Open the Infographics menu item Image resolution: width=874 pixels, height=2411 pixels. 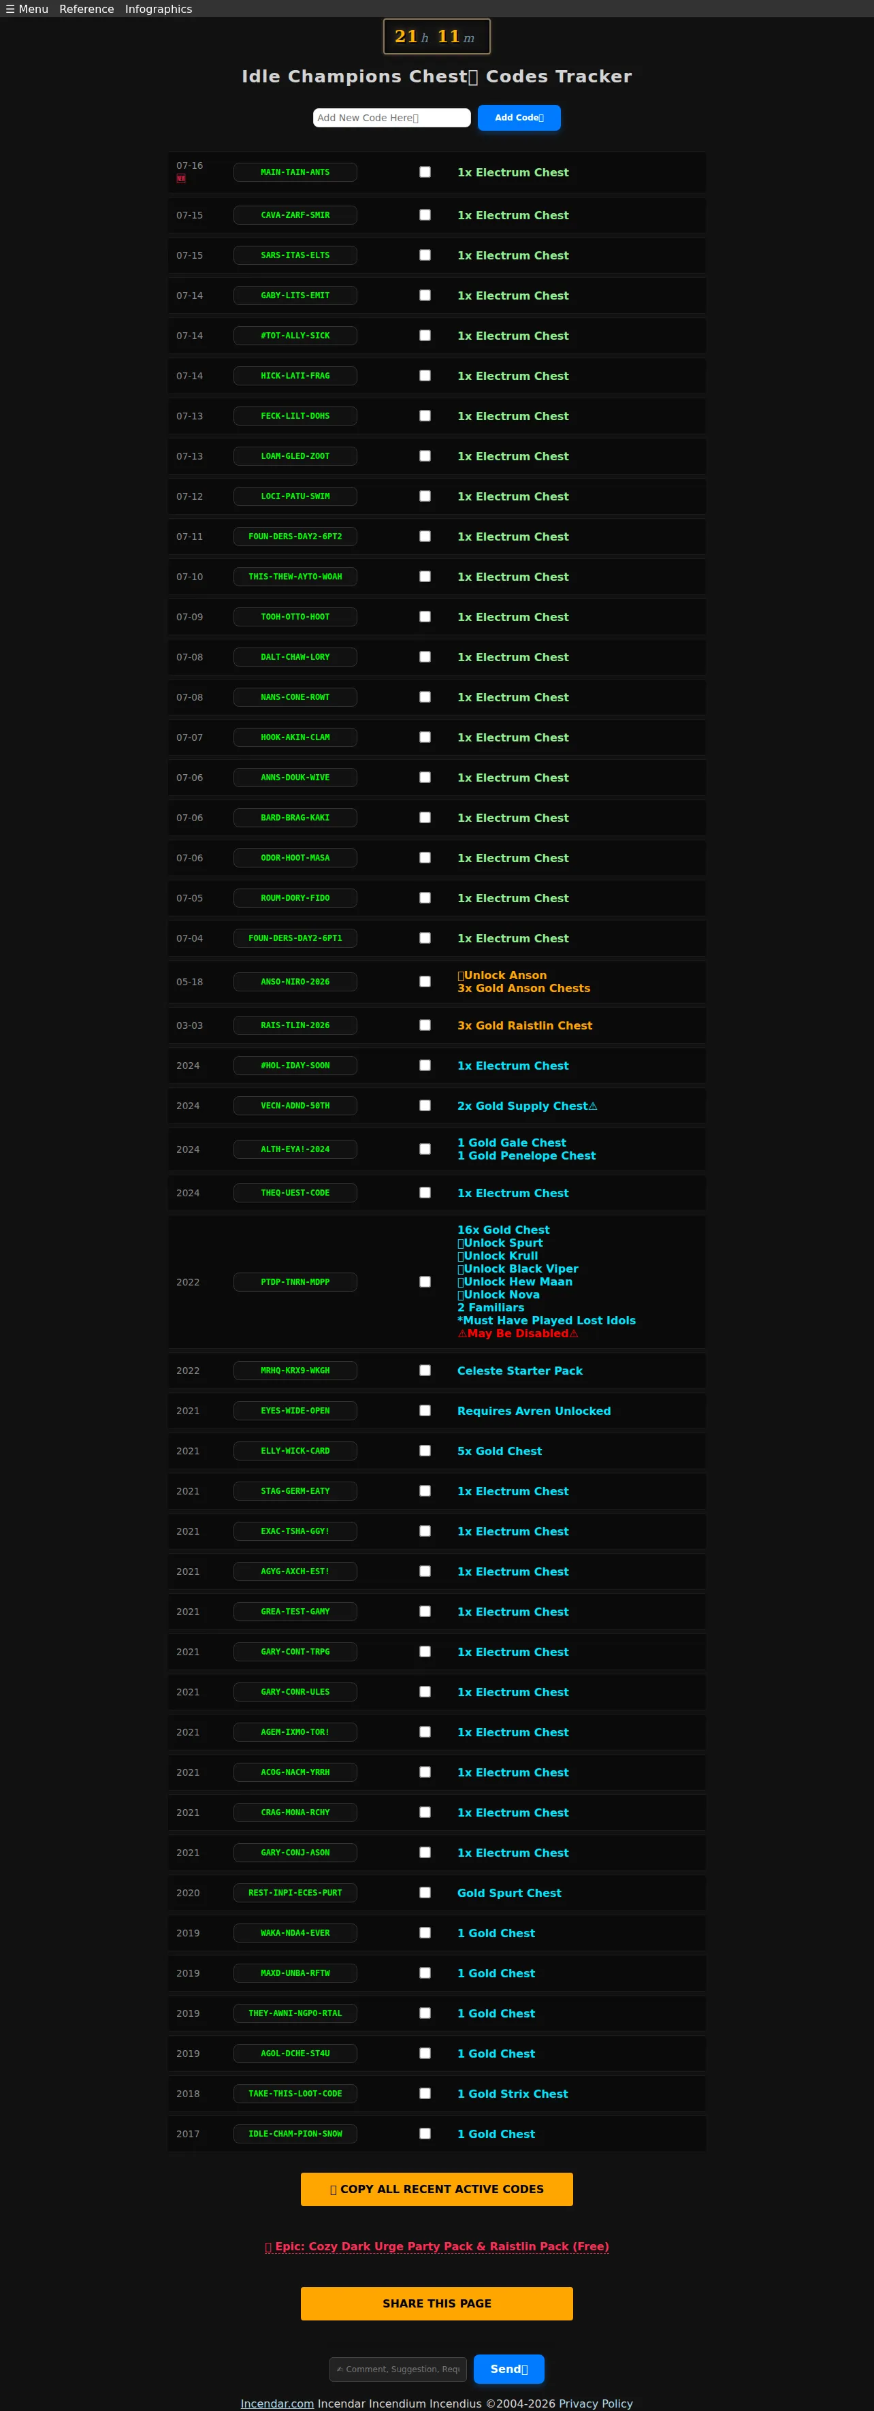[158, 8]
